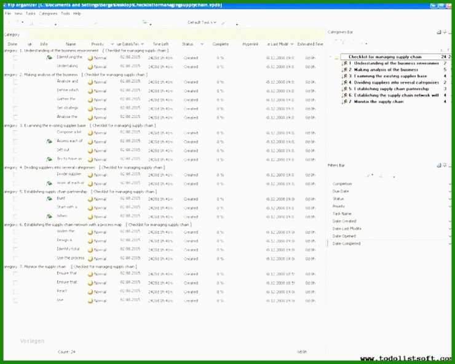Click Filters bar pin icon
455x364 pixels.
click(x=445, y=165)
